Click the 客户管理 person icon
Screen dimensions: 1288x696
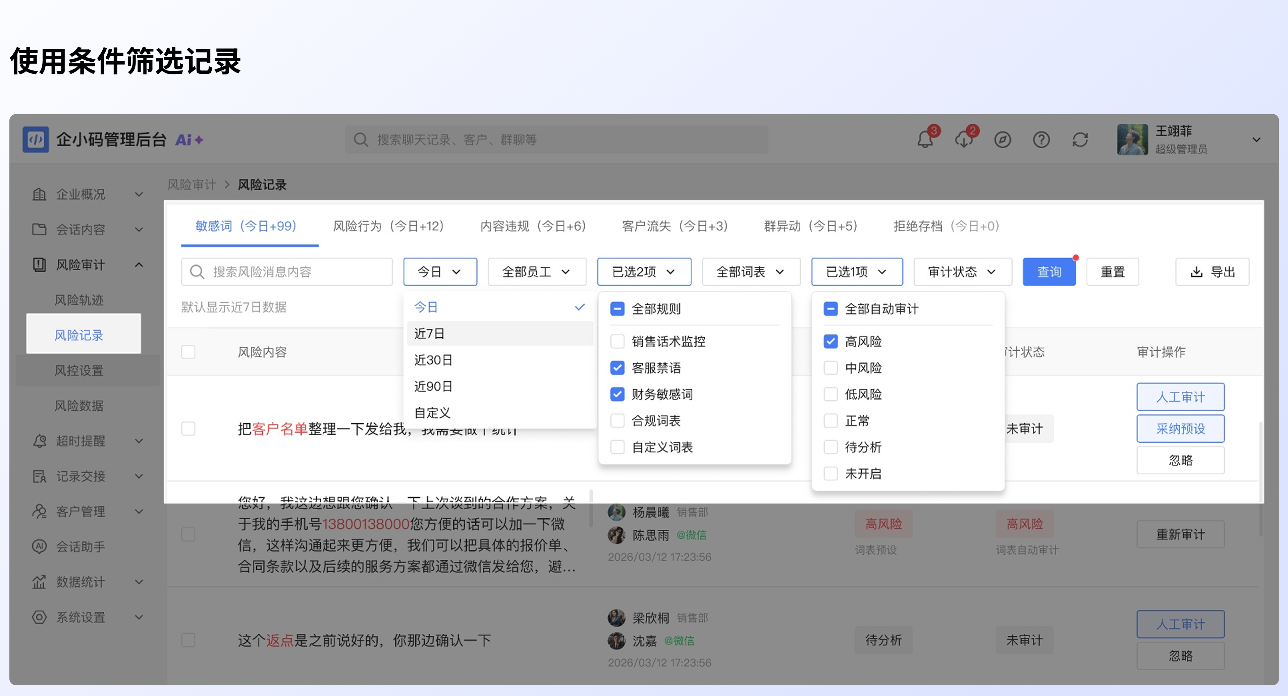click(x=39, y=512)
